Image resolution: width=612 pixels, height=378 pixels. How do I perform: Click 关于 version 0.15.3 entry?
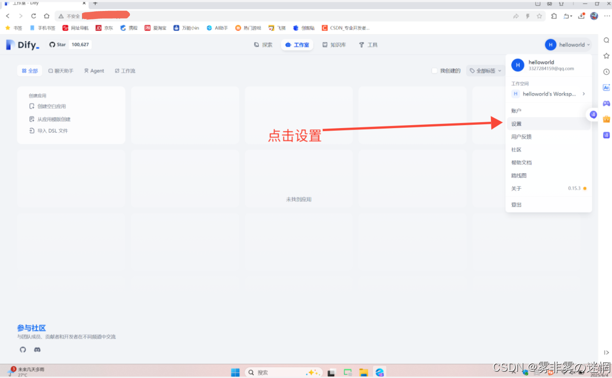click(549, 188)
